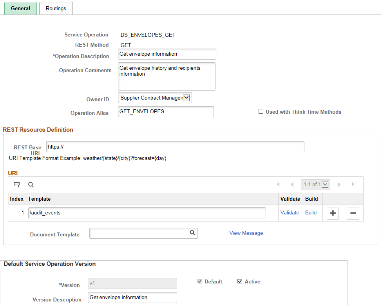This screenshot has width=382, height=305.
Task: Open the General tab
Action: tap(20, 8)
